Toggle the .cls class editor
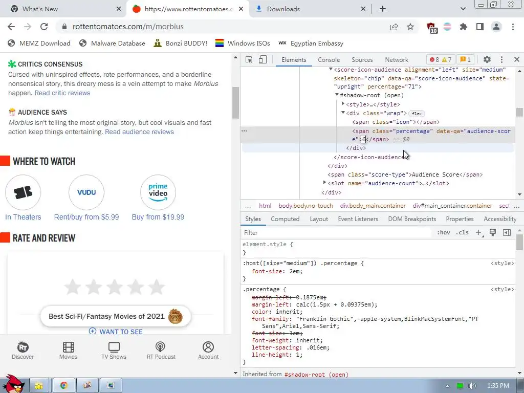The image size is (524, 393). click(462, 233)
